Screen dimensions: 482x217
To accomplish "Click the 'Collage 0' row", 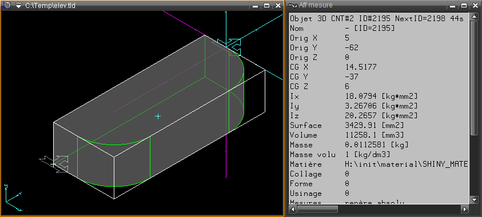I will coord(320,174).
